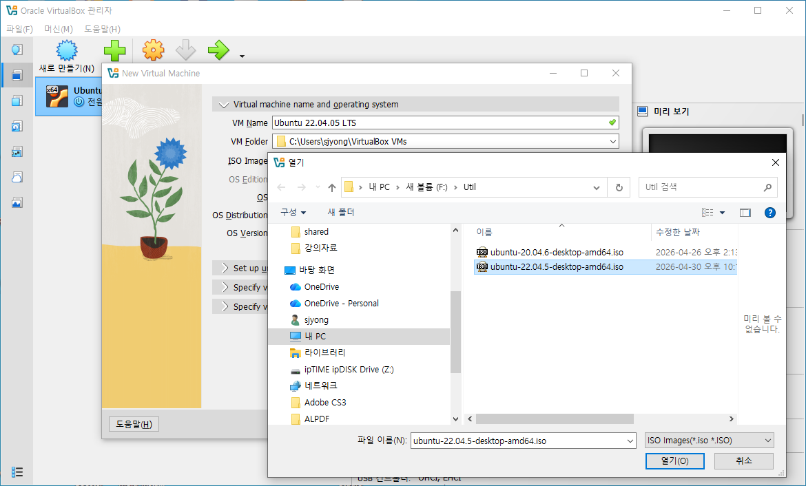Click 새 폴더 to create folder
806x486 pixels.
(x=341, y=212)
